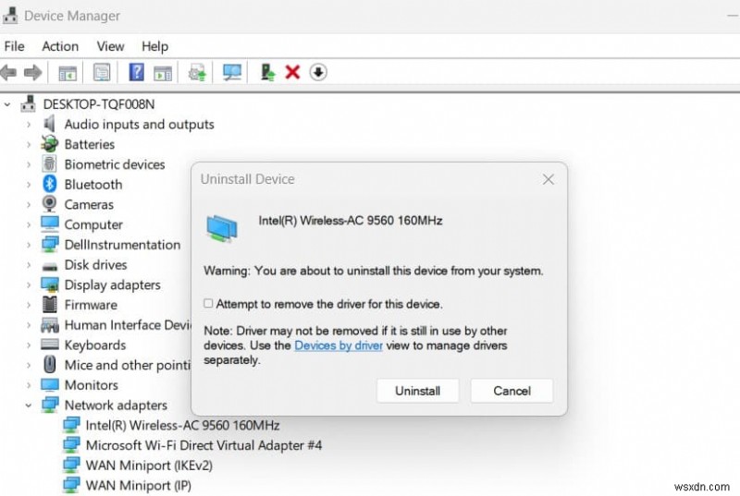Click the Firmware chip icon

point(50,305)
